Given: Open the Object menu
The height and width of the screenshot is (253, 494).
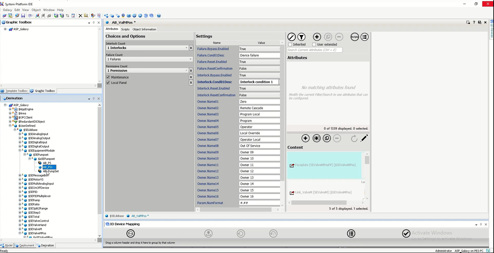Looking at the screenshot, I should click(x=36, y=10).
